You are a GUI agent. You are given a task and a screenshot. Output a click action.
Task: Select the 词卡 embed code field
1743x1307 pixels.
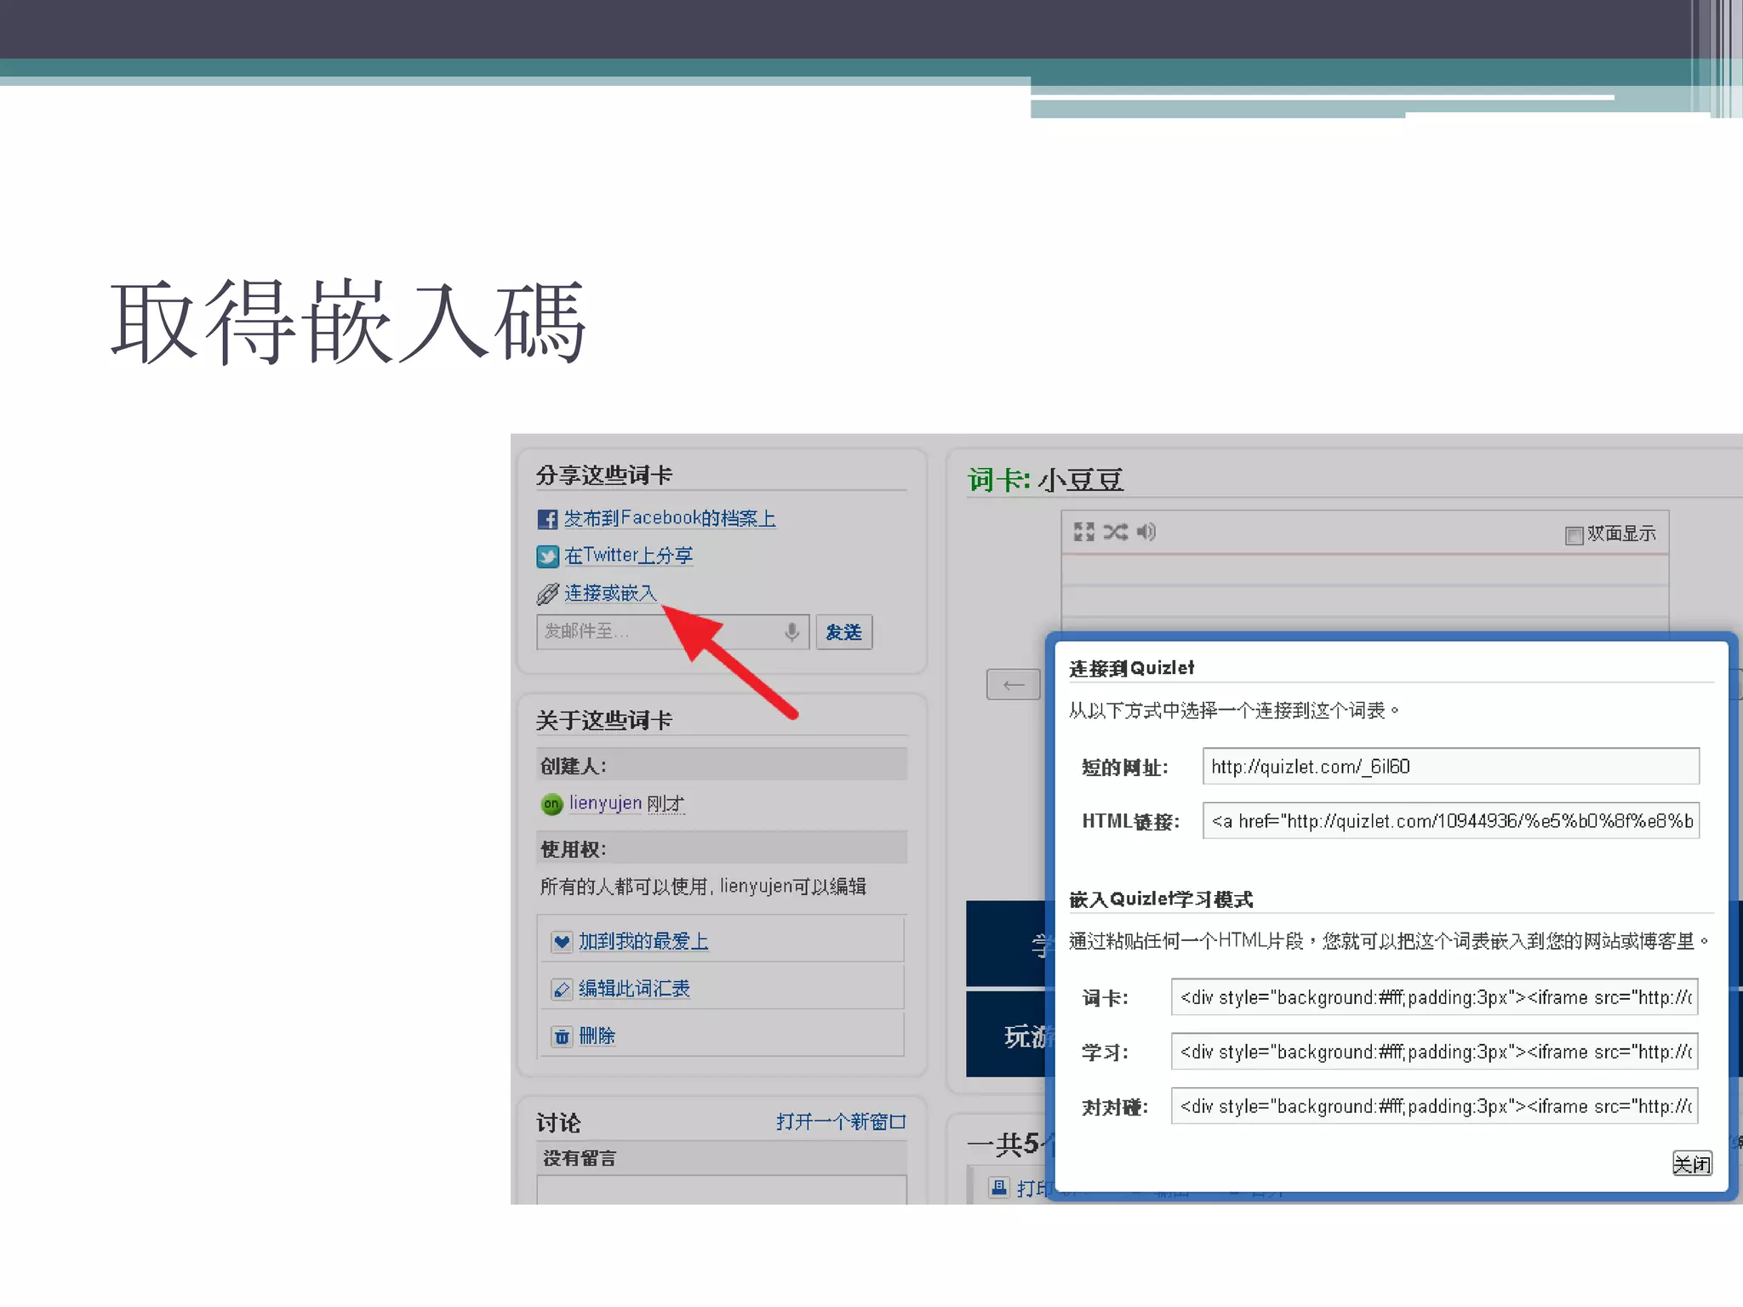pyautogui.click(x=1434, y=997)
